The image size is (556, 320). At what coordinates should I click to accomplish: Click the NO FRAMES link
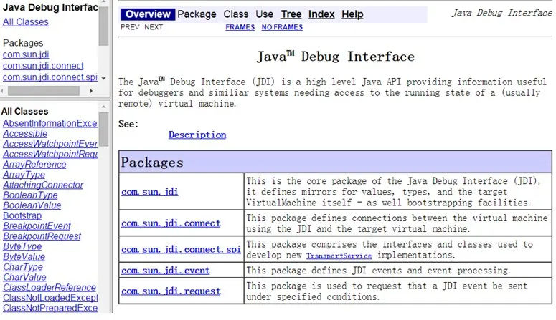[282, 27]
